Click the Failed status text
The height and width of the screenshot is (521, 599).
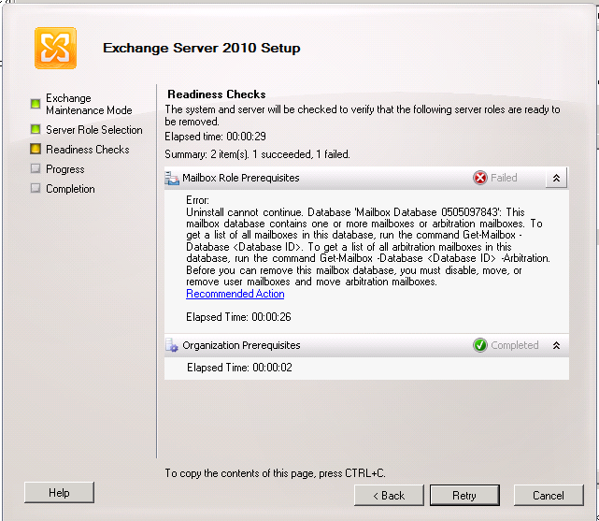(x=504, y=178)
